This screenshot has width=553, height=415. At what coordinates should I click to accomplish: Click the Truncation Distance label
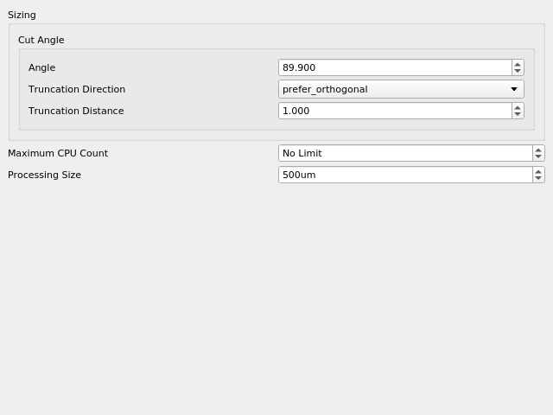coord(76,111)
